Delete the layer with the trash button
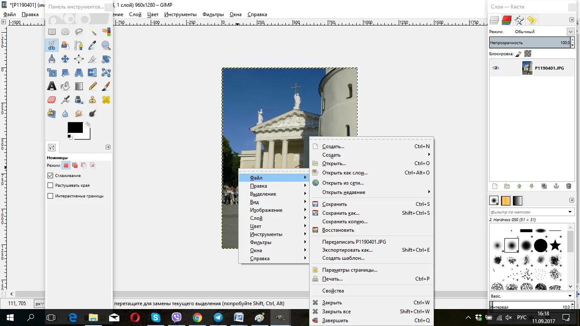580x326 pixels. pos(569,186)
